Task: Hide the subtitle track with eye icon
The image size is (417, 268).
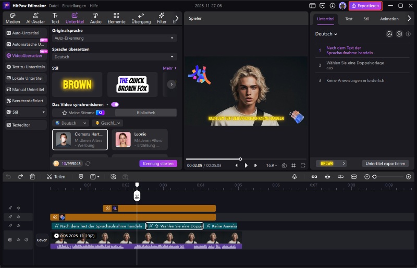Action: pyautogui.click(x=18, y=226)
